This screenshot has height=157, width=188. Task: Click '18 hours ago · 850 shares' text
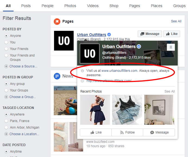coord(105,146)
